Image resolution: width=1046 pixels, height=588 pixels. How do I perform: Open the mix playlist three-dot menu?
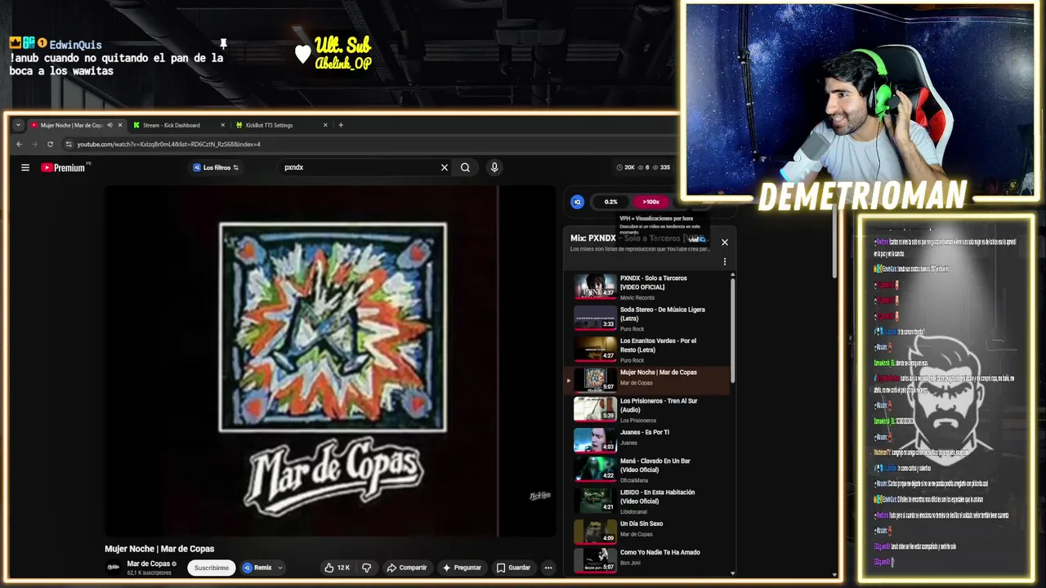click(724, 262)
